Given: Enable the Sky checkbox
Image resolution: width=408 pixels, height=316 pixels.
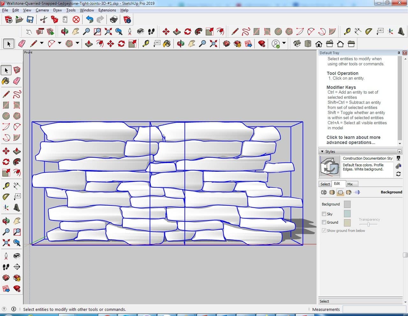Looking at the screenshot, I should point(324,214).
